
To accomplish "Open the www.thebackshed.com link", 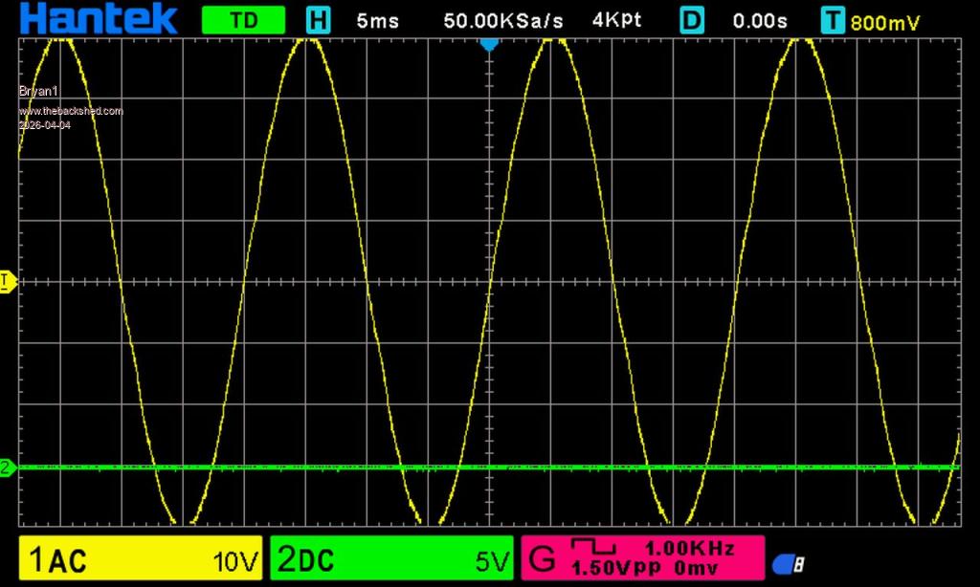I will click(71, 111).
